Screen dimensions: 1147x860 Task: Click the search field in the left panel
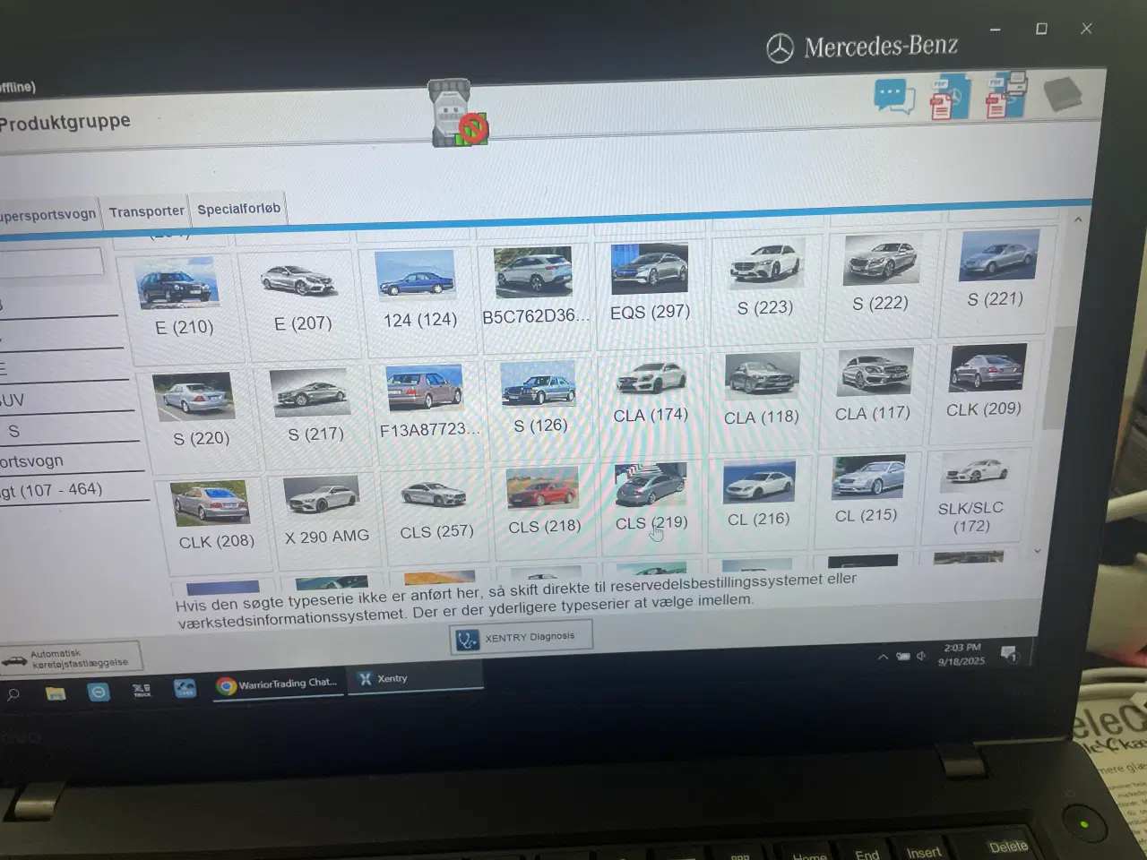[x=50, y=262]
